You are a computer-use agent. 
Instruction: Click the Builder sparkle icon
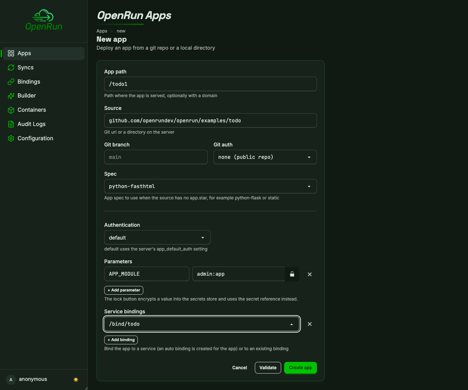tap(11, 96)
